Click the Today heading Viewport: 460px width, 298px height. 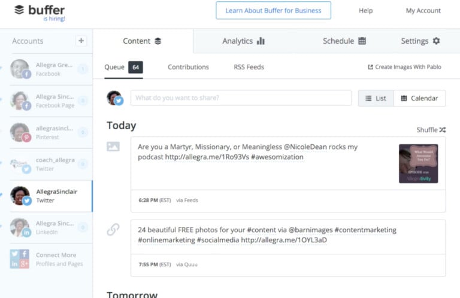coord(122,126)
